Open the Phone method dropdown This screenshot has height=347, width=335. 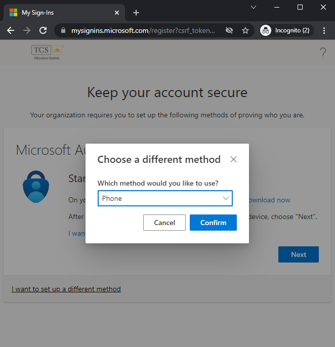(x=165, y=198)
